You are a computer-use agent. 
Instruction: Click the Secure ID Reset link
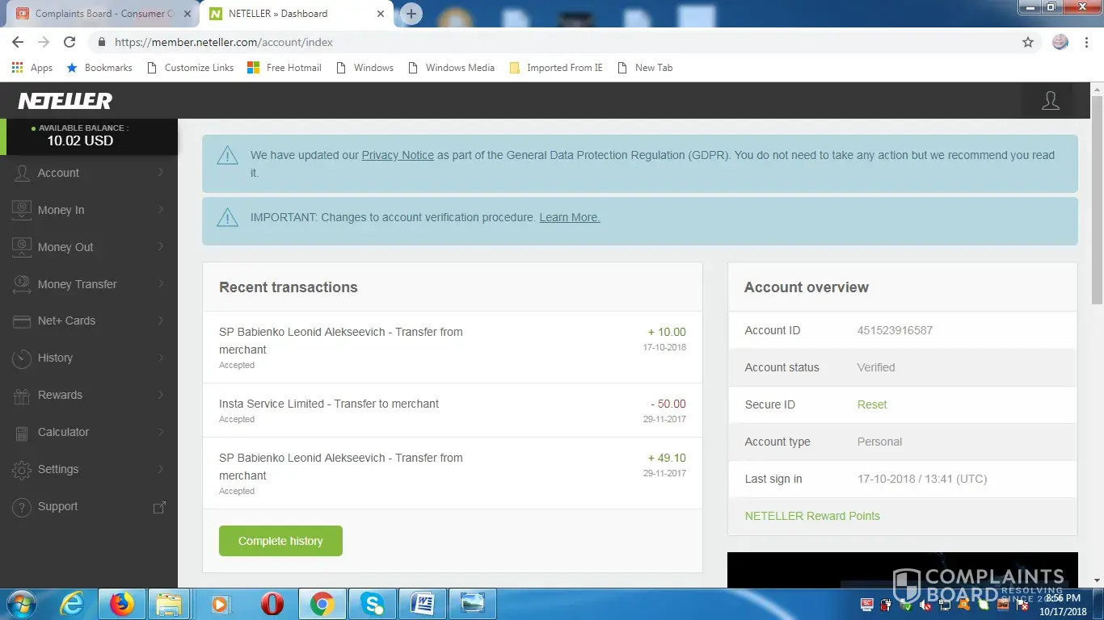point(872,404)
